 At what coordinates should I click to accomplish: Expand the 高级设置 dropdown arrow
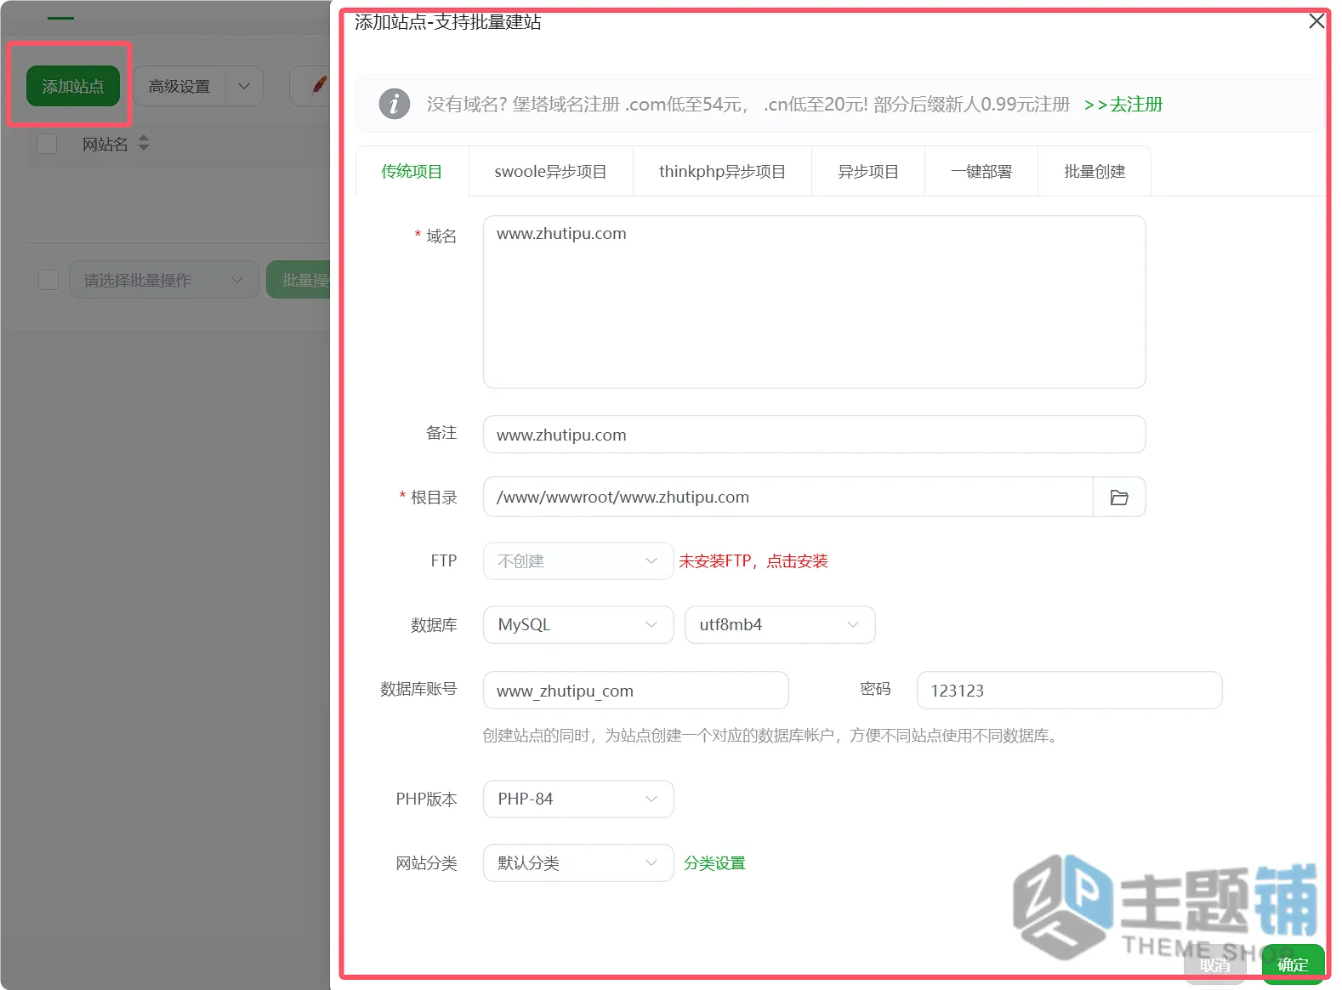click(x=244, y=86)
